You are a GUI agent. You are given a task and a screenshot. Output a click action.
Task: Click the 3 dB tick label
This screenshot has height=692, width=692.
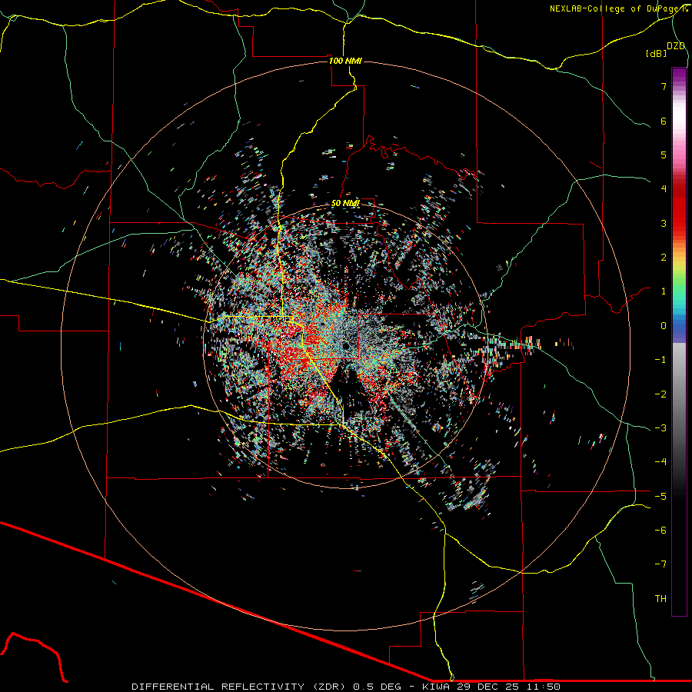click(x=664, y=223)
